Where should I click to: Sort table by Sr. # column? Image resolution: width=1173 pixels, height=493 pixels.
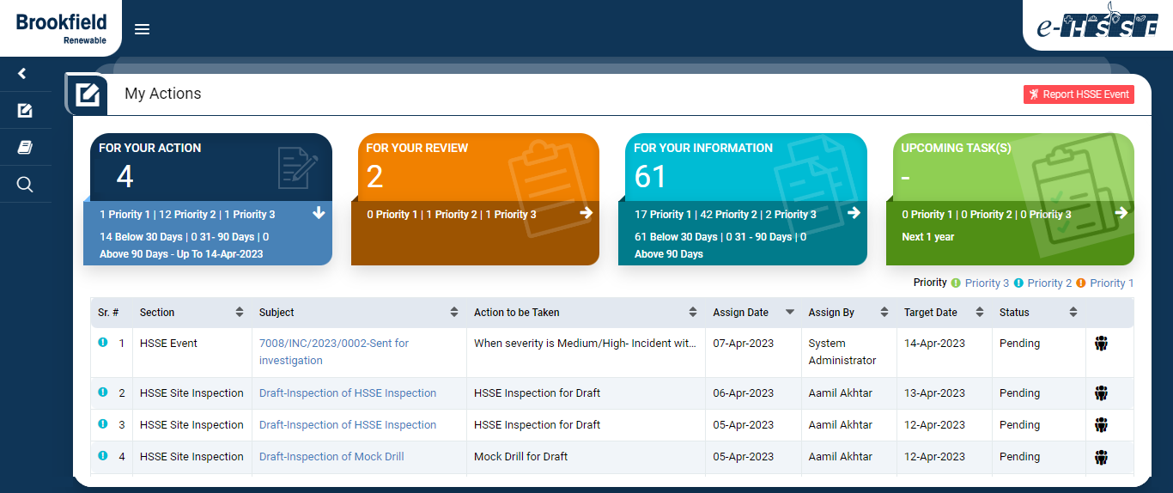[112, 313]
